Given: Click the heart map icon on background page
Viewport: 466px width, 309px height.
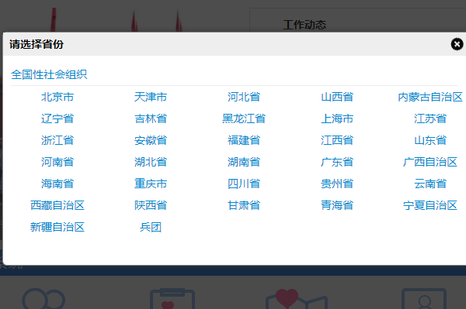Looking at the screenshot, I should [x=297, y=299].
